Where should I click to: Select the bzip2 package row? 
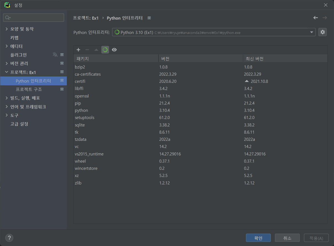[x=200, y=67]
